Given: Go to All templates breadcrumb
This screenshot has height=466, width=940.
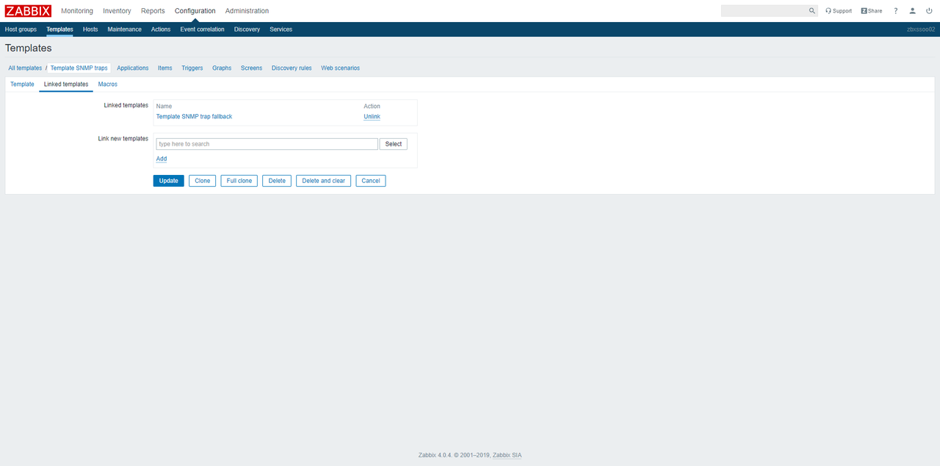Looking at the screenshot, I should (x=25, y=68).
